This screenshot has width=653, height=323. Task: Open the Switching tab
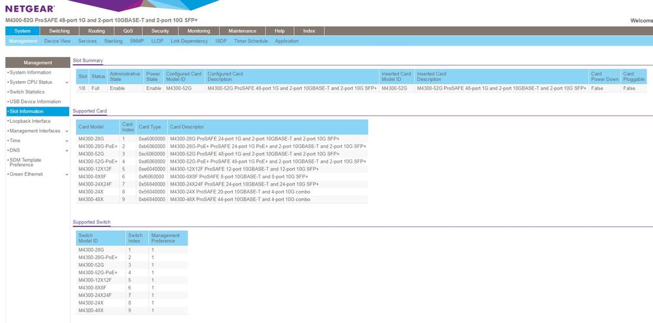point(59,31)
